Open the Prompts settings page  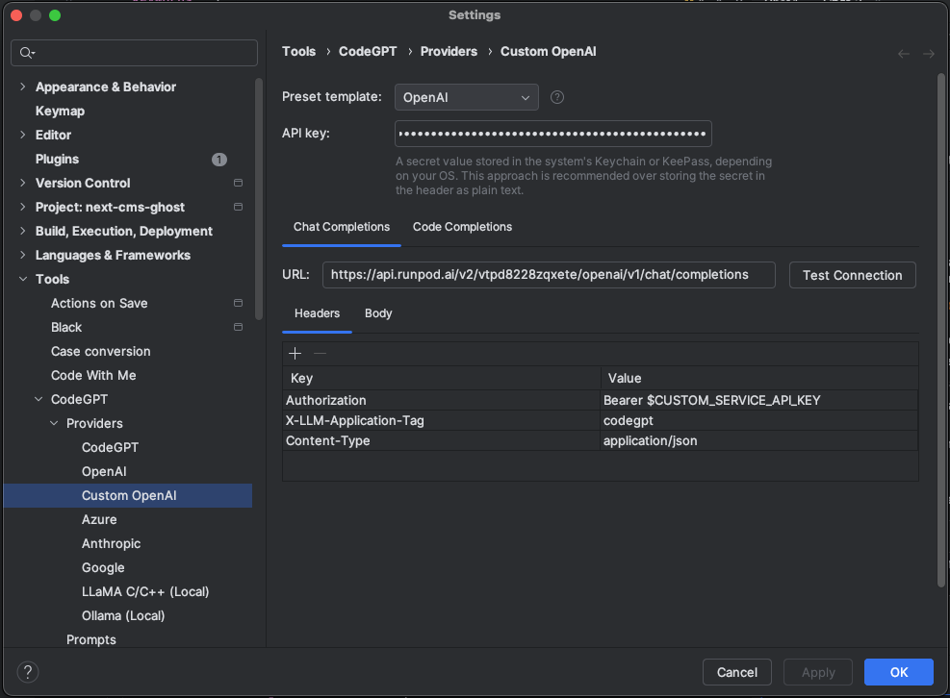point(90,640)
